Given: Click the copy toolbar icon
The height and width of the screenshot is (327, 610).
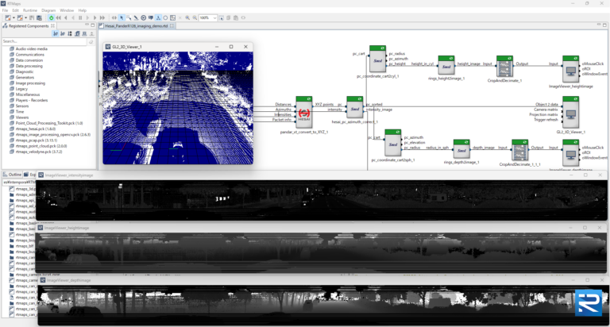Looking at the screenshot, I should (x=229, y=17).
